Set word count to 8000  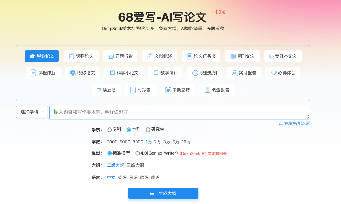pyautogui.click(x=138, y=142)
